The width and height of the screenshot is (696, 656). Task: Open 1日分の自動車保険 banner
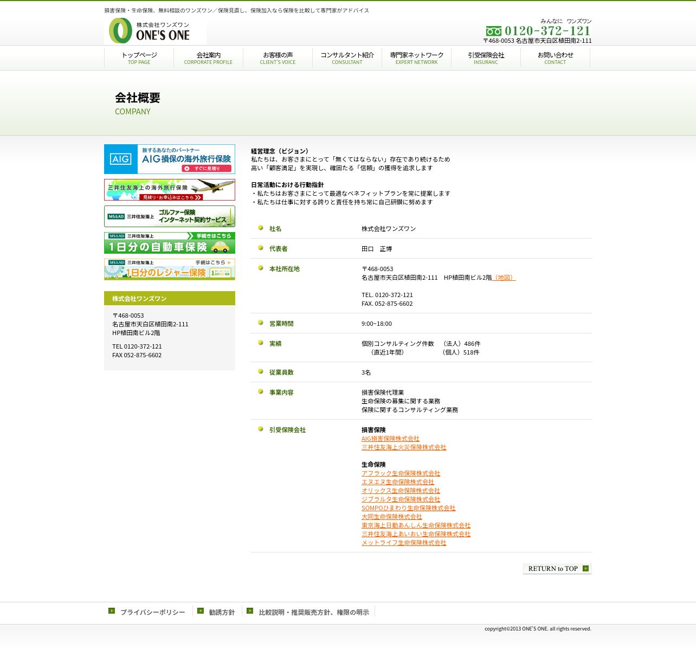point(170,243)
